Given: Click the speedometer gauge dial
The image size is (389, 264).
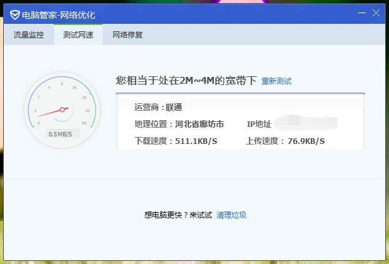Looking at the screenshot, I should coord(62,110).
